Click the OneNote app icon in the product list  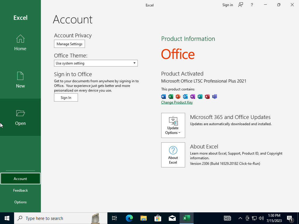click(x=193, y=97)
